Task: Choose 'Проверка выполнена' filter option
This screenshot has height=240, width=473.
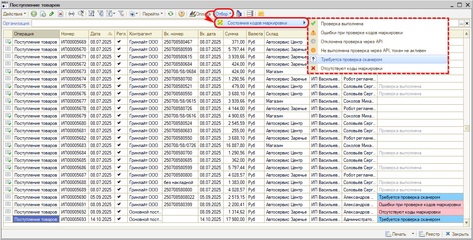Action: click(342, 24)
